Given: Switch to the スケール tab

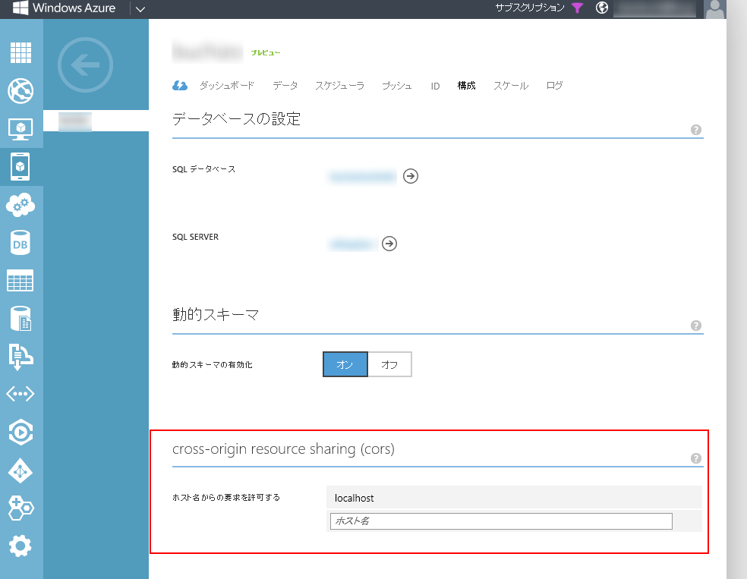Looking at the screenshot, I should 510,86.
